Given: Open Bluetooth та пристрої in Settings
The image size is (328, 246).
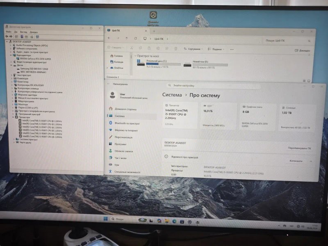Looking at the screenshot, I should pyautogui.click(x=124, y=123).
